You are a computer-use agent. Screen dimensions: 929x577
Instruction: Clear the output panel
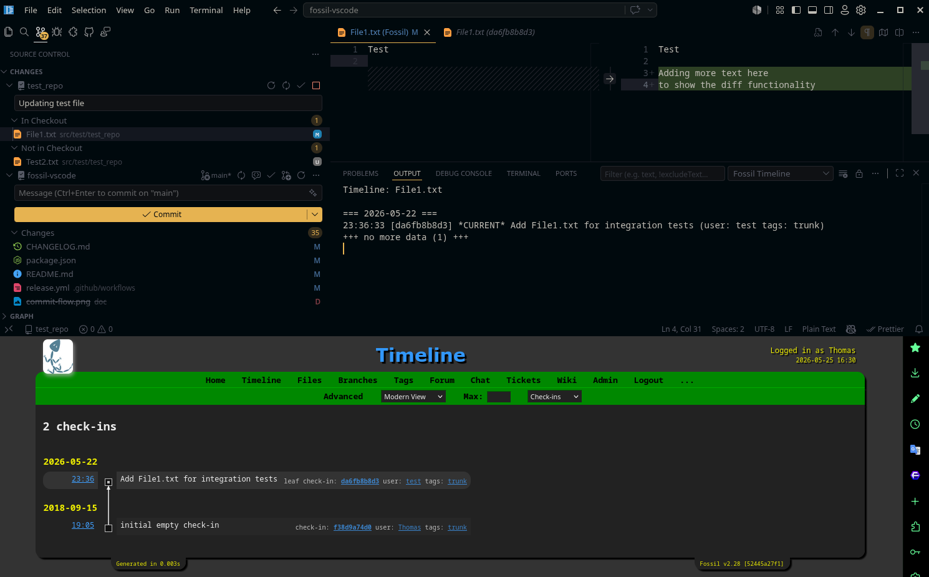843,173
